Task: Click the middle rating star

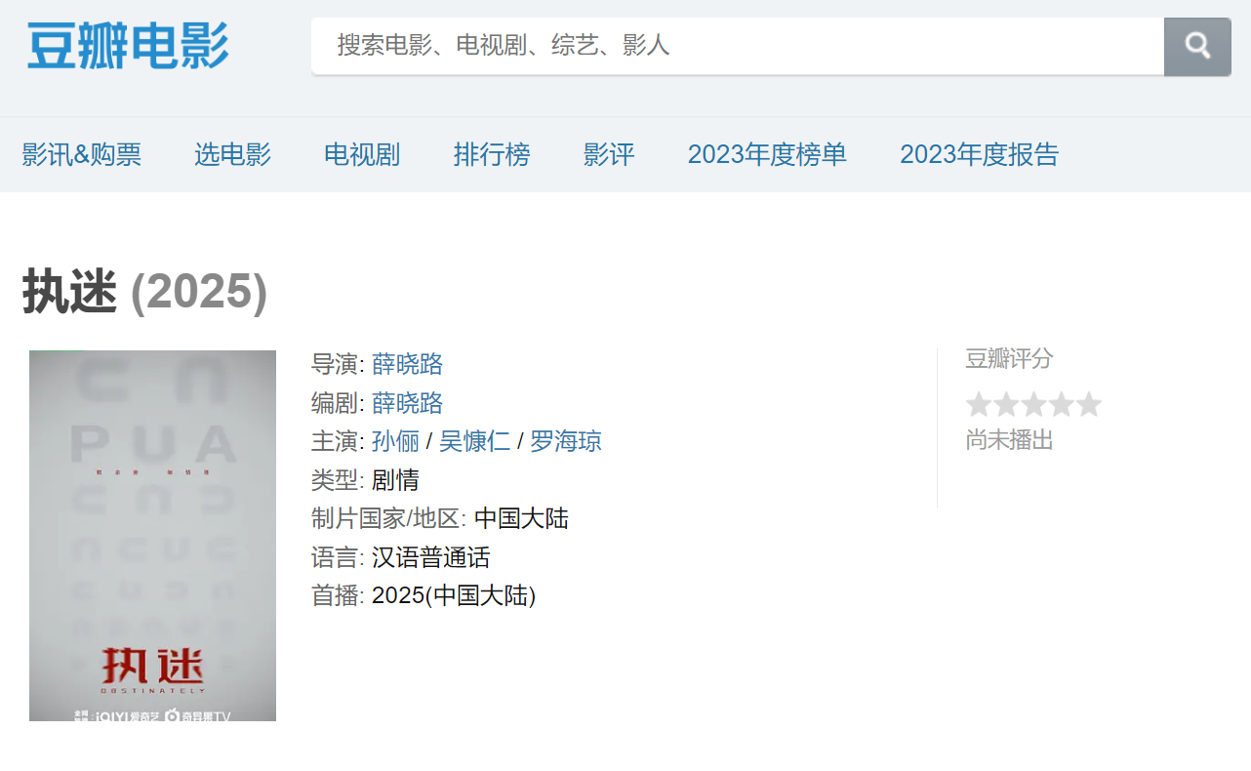Action: pos(1033,405)
